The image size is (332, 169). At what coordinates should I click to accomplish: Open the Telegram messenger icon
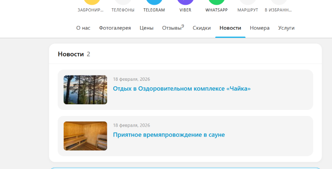pos(154,2)
